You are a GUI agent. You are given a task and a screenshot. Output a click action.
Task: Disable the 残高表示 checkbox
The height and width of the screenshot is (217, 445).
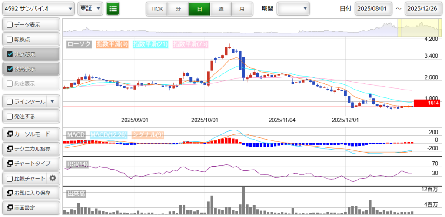pos(10,69)
